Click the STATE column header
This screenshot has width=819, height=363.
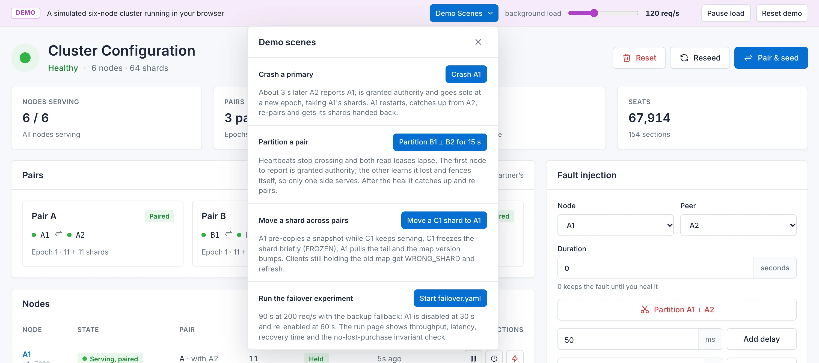(x=88, y=329)
